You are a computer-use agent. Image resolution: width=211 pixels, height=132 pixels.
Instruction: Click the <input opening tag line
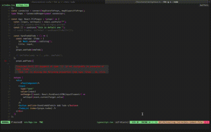coord(22,86)
